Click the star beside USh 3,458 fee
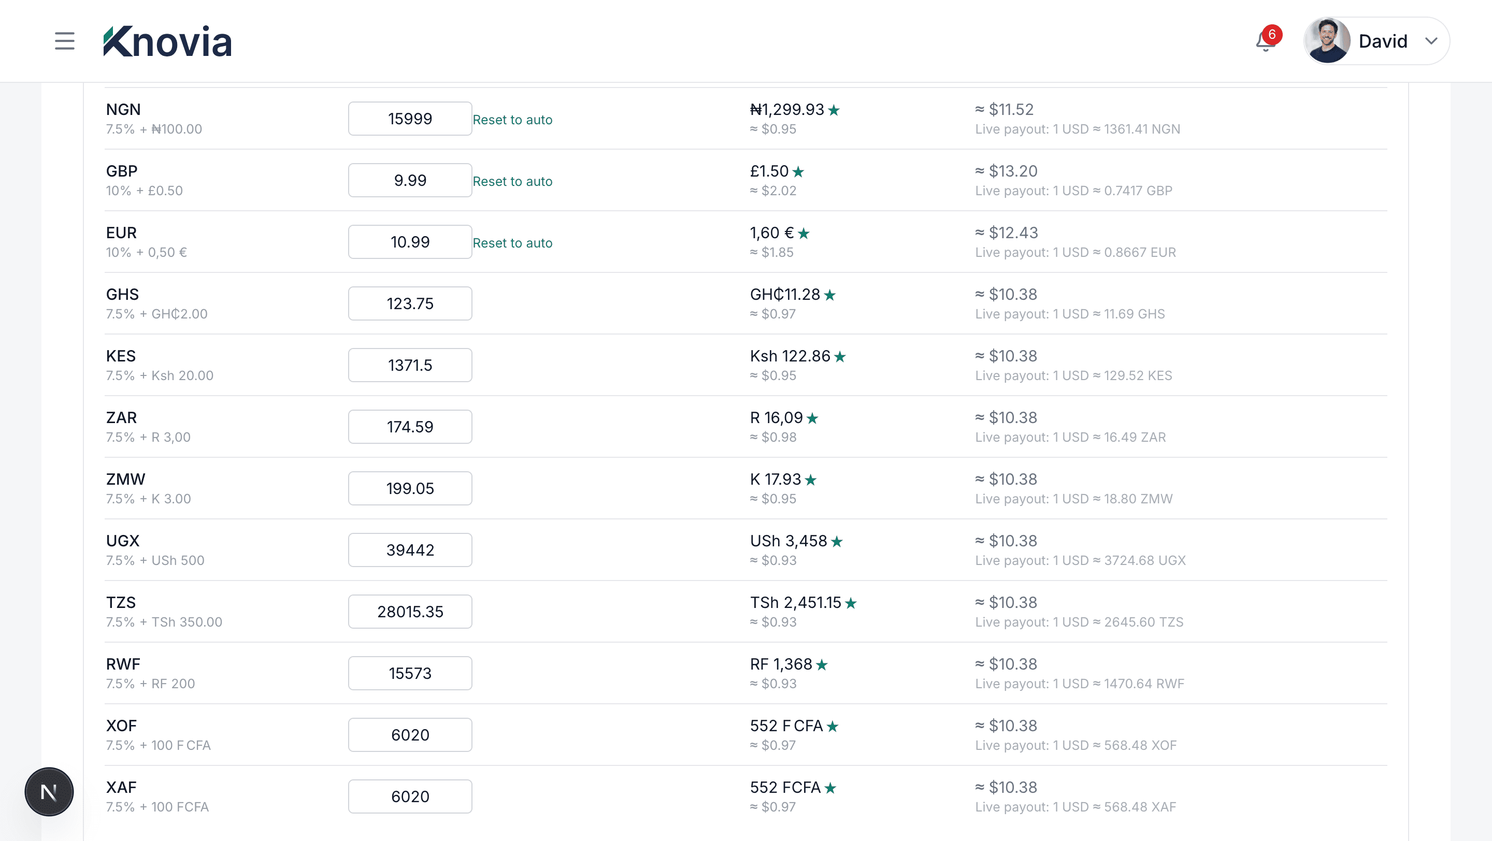 point(836,541)
